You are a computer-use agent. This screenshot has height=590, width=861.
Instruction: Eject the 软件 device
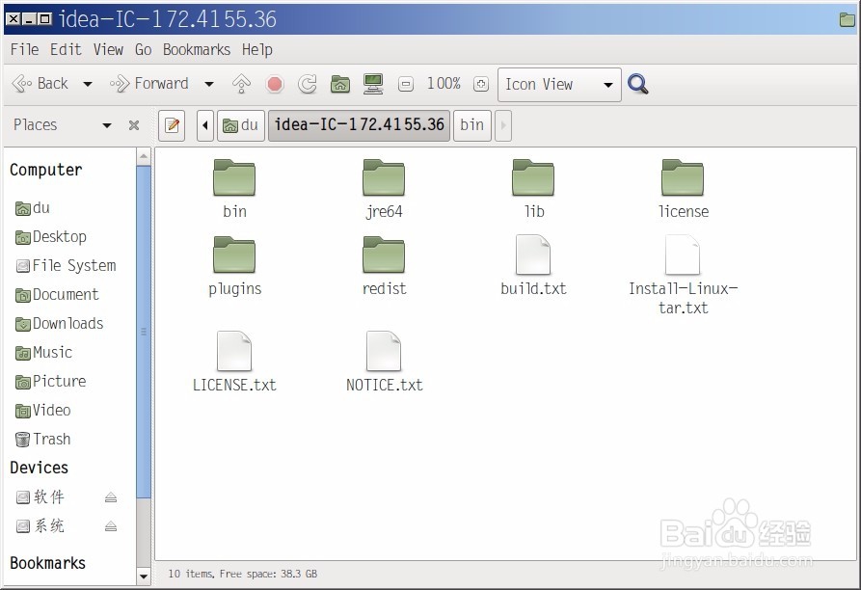110,497
